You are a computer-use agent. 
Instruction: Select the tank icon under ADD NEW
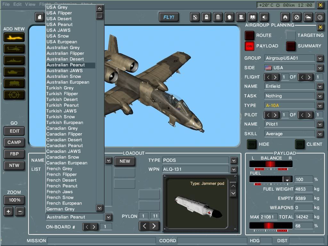(x=14, y=72)
